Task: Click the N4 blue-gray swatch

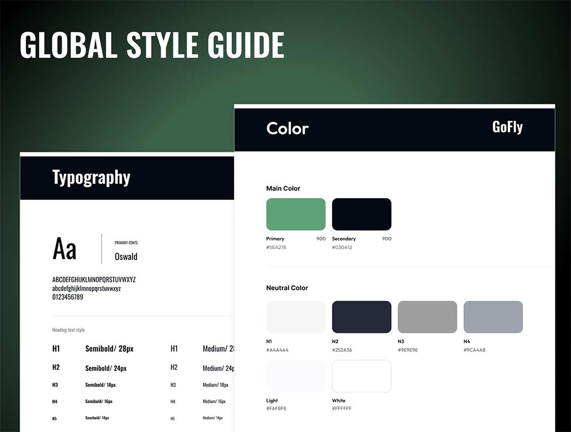Action: [493, 317]
